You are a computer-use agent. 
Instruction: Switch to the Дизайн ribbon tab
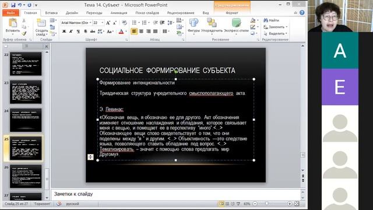72,13
